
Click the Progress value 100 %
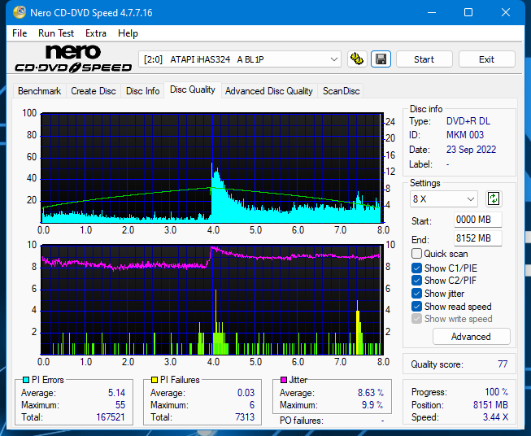point(497,392)
